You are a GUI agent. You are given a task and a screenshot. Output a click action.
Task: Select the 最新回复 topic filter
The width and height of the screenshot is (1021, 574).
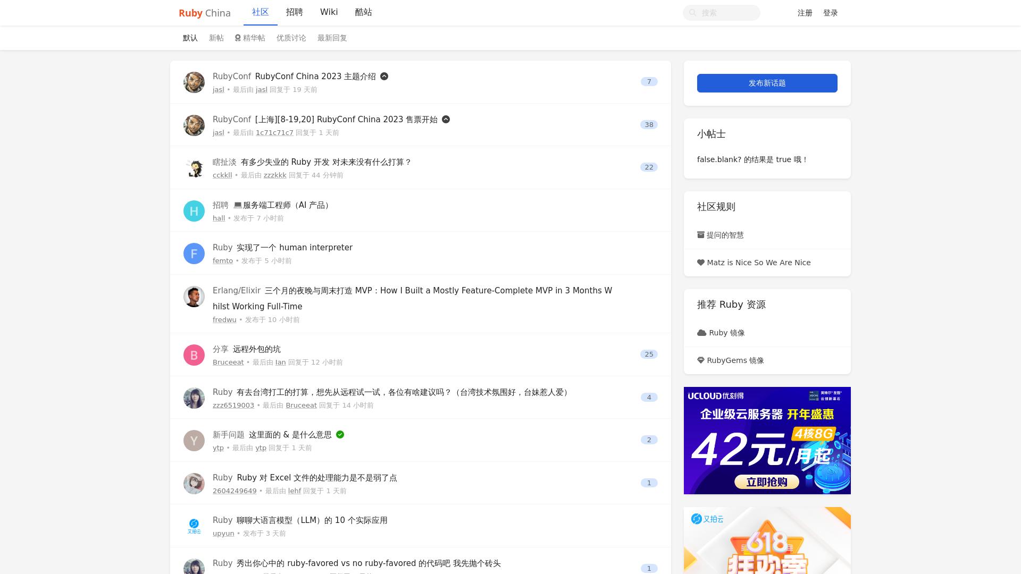click(332, 38)
